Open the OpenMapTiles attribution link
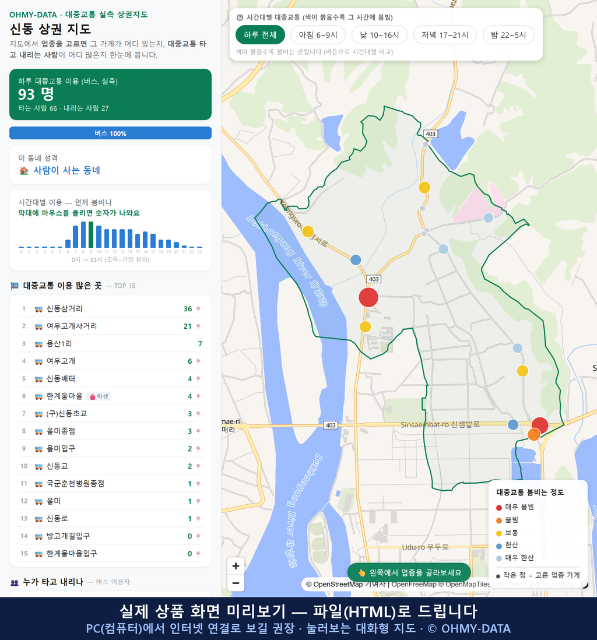 coord(464,585)
